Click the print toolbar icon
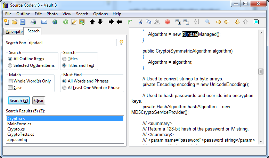This screenshot has height=158, width=269. (x=33, y=22)
